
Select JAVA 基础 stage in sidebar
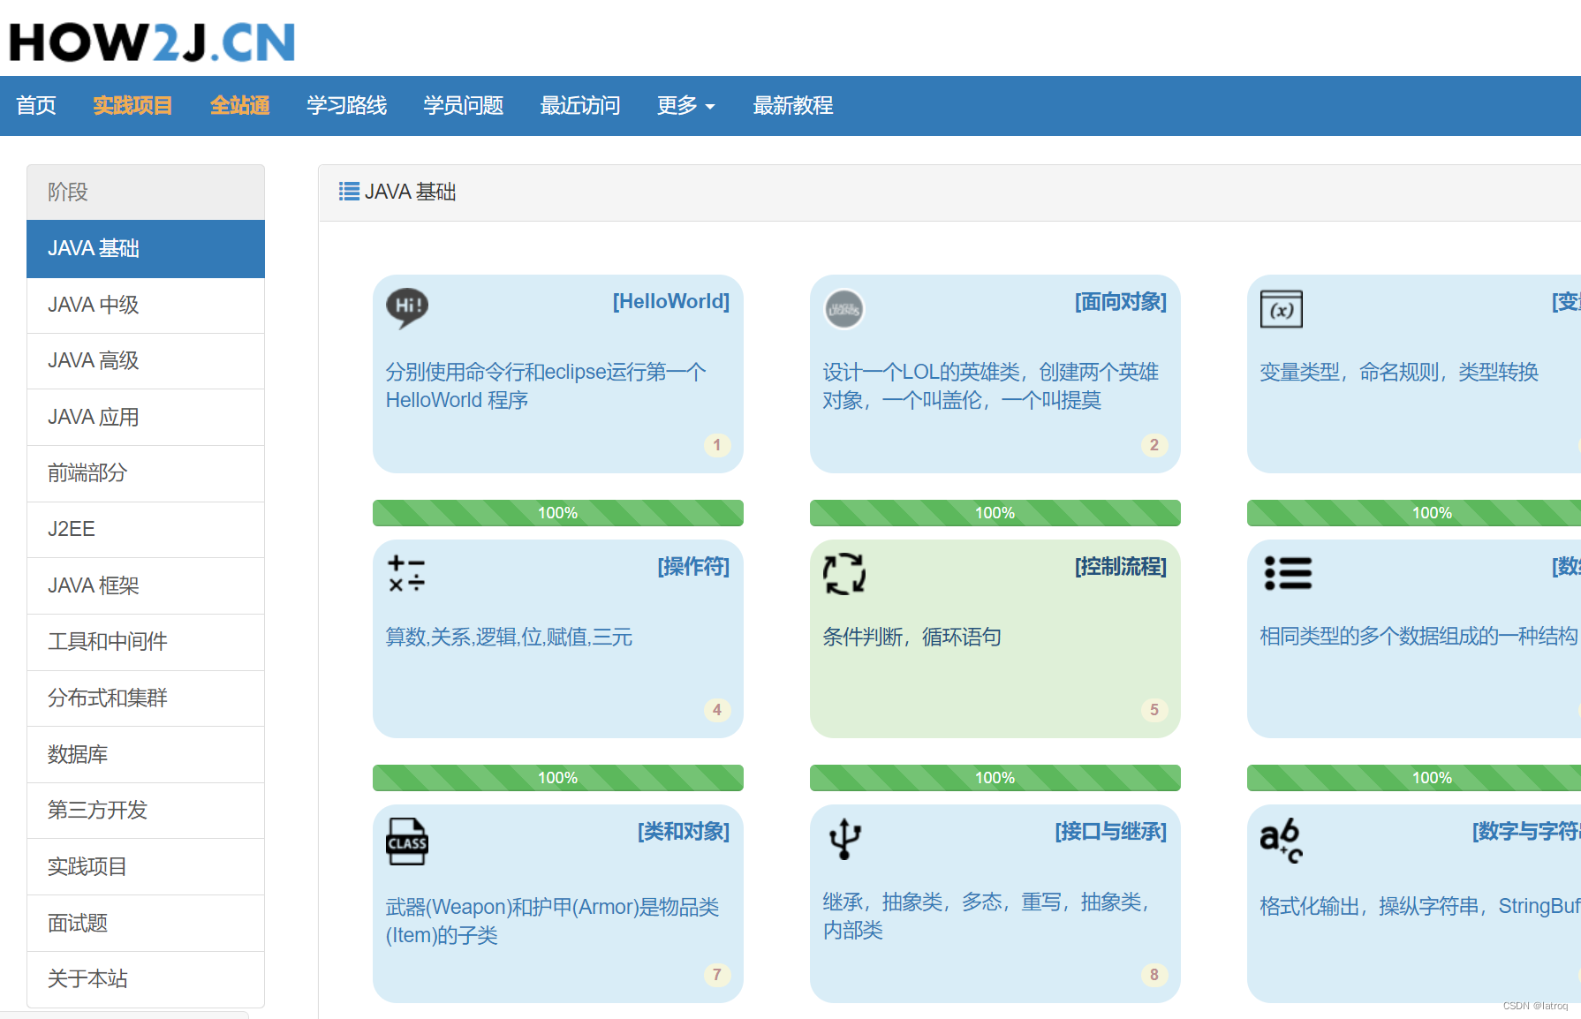click(x=146, y=249)
